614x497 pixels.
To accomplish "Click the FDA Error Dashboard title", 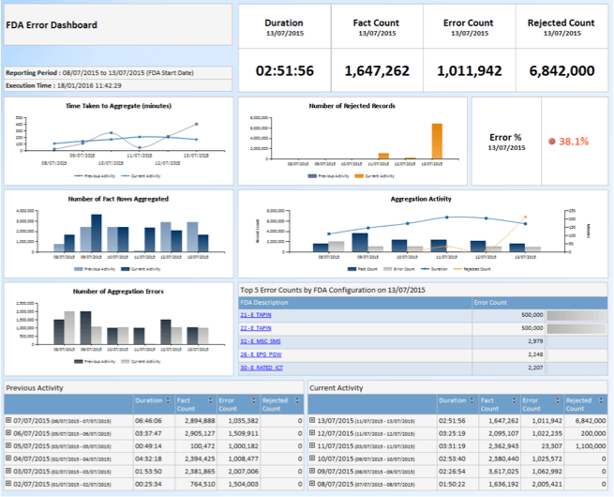I will pos(52,25).
